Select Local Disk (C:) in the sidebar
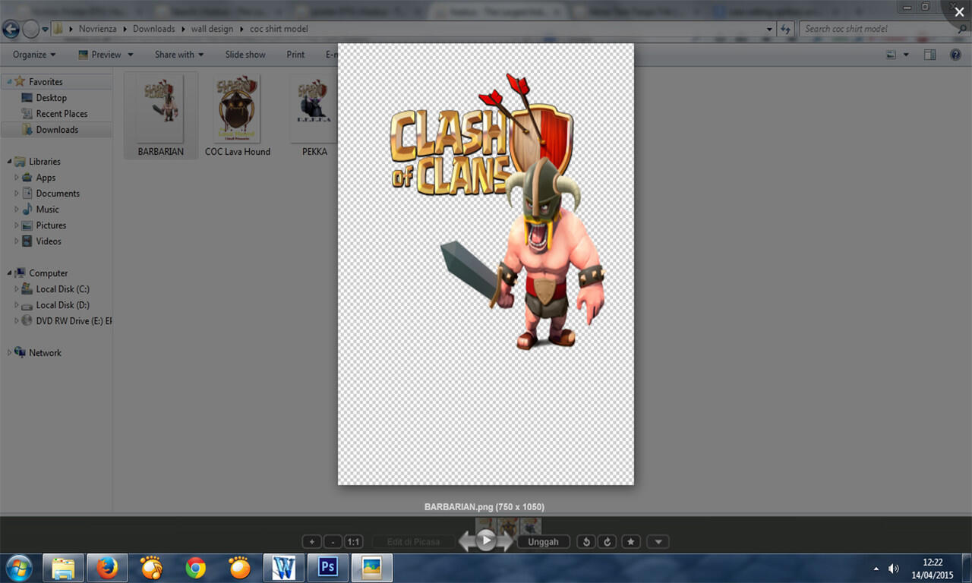972x583 pixels. [62, 289]
